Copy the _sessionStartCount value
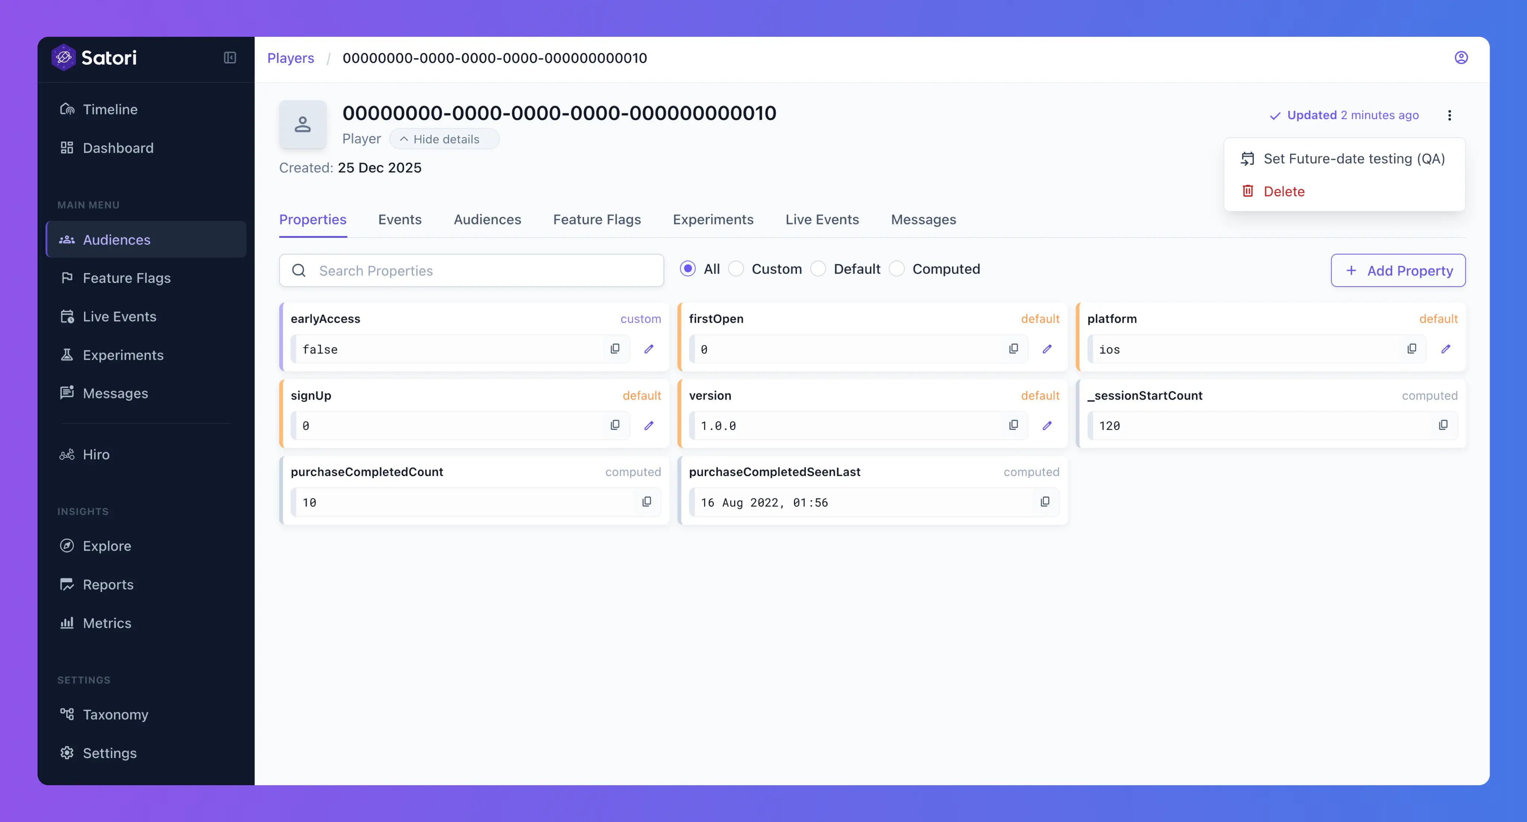 (1443, 425)
